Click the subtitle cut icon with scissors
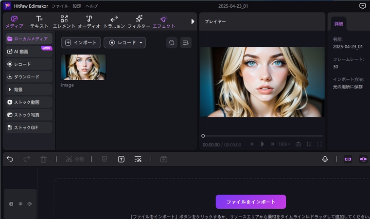This screenshot has width=370, height=219. [138, 159]
